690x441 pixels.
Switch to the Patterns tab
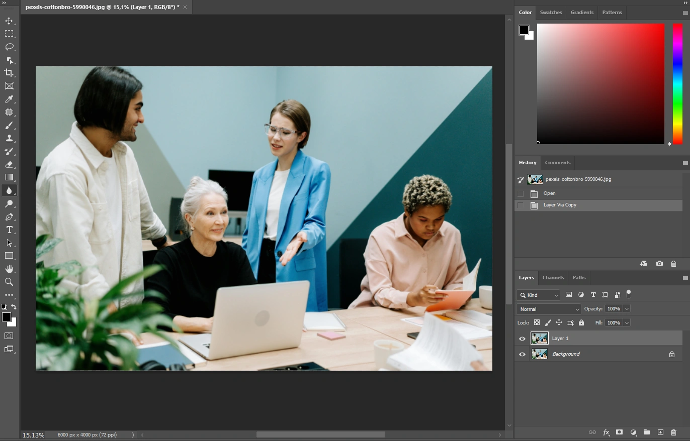point(612,12)
